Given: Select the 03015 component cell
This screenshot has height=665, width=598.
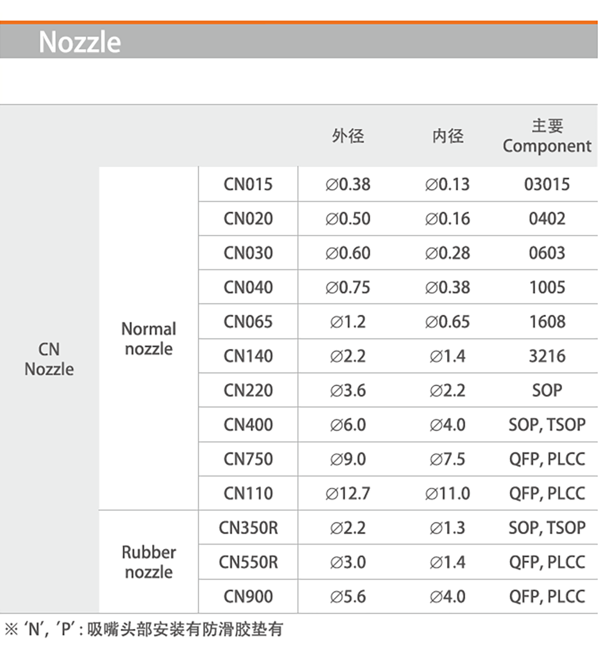Looking at the screenshot, I should click(547, 184).
